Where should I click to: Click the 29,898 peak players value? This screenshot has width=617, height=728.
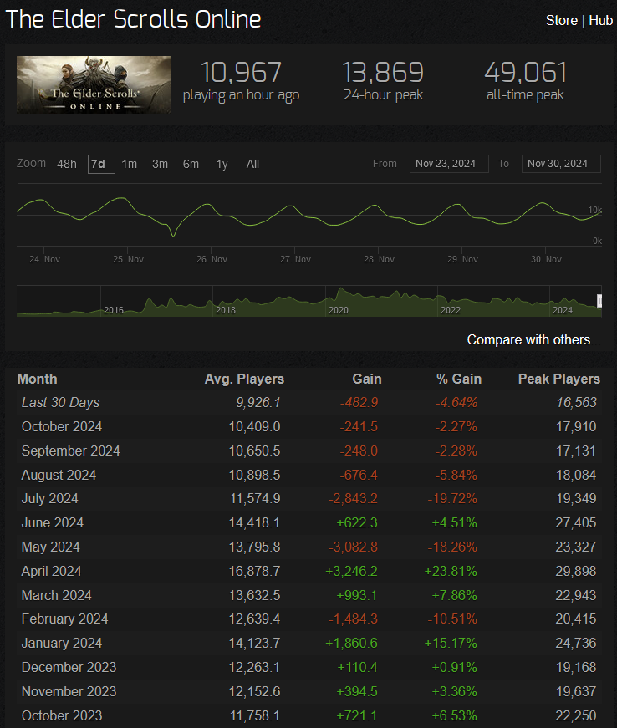[x=576, y=571]
